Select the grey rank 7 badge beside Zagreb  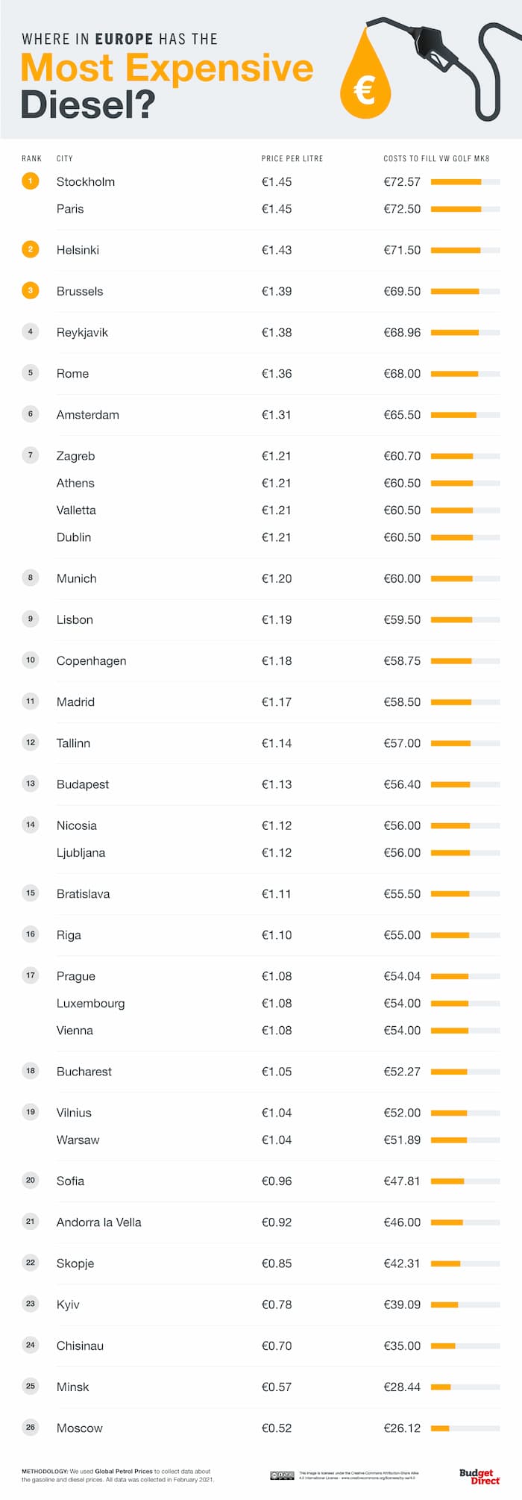[x=31, y=455]
